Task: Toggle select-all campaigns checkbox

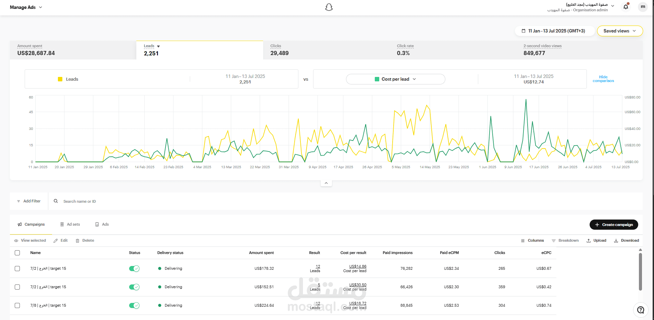Action: click(x=17, y=253)
